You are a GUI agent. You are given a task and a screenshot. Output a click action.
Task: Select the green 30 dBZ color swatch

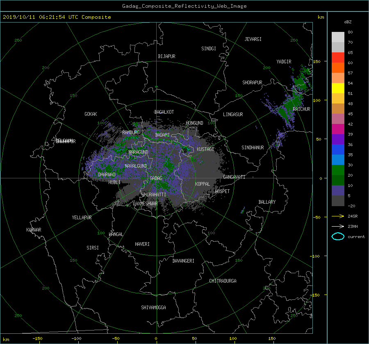[338, 170]
